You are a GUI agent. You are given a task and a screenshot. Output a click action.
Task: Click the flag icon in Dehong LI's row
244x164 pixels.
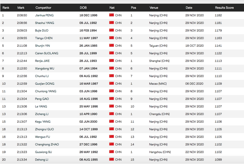coord(111,160)
